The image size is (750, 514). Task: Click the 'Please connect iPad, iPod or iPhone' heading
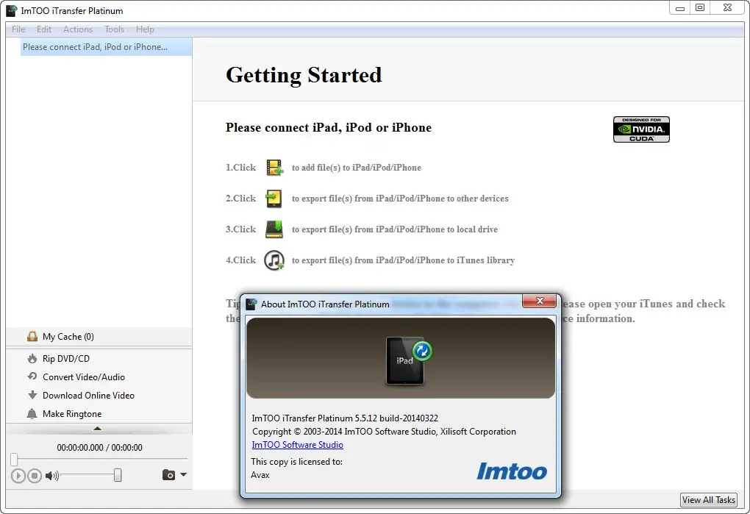click(329, 128)
